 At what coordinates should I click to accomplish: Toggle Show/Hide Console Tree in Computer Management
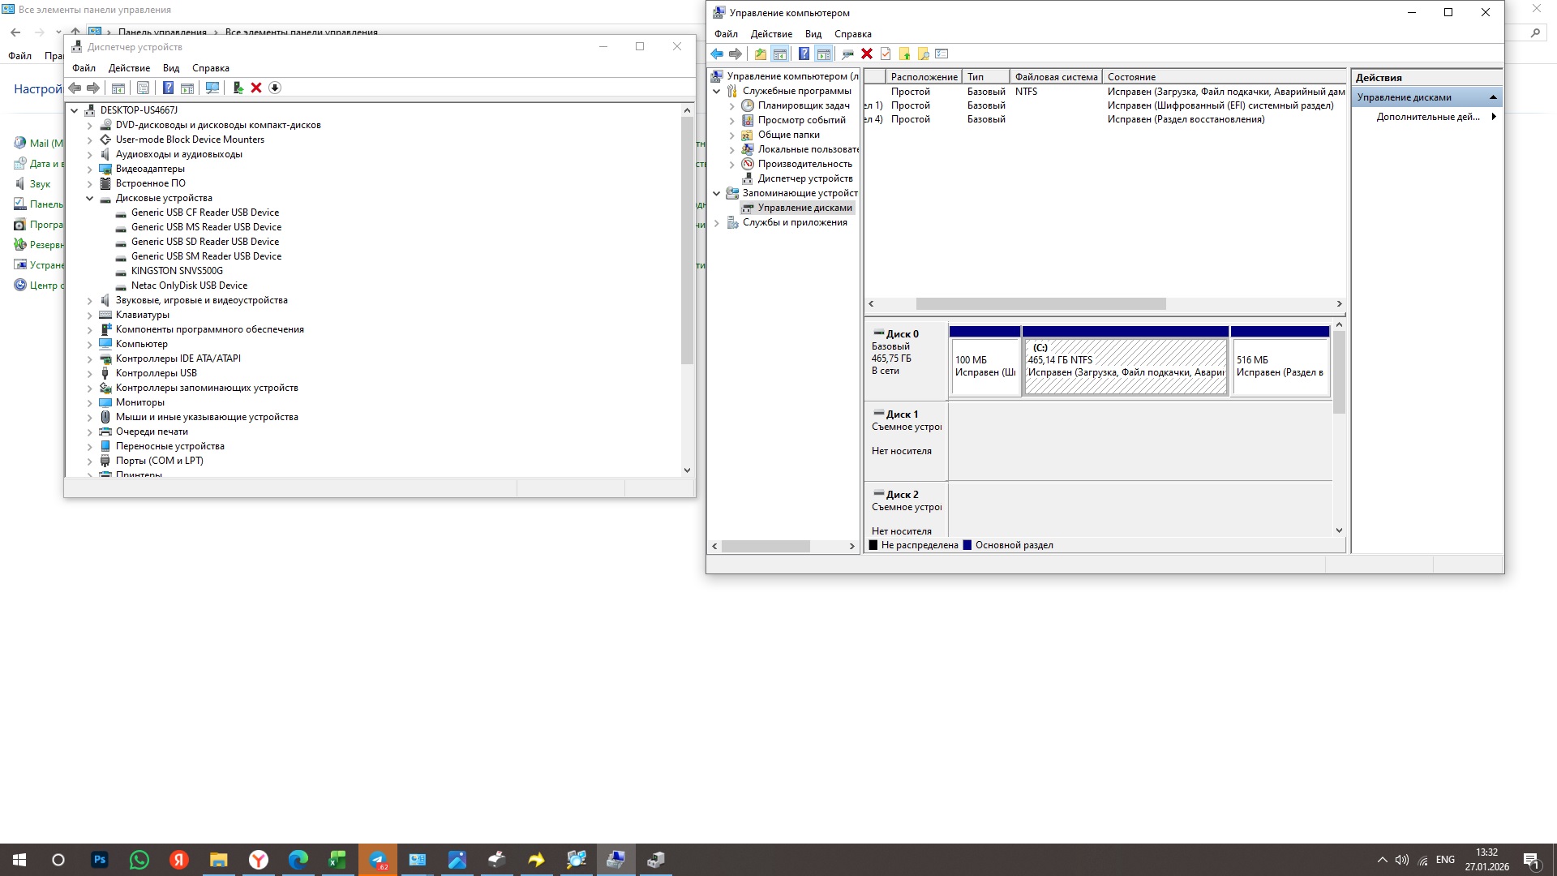point(780,54)
